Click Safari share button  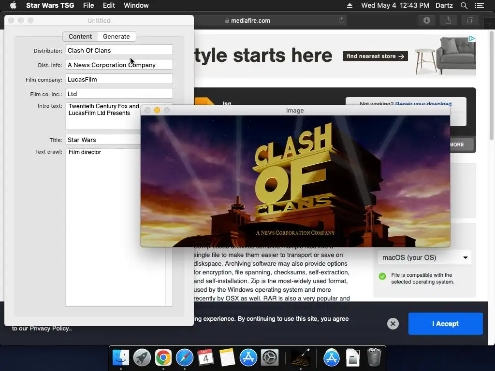point(448,20)
